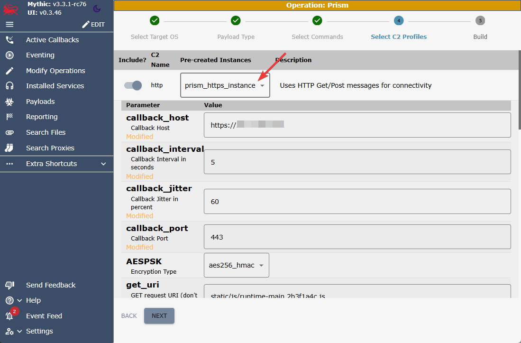Click the Modify Operations pencil icon
521x343 pixels.
click(9, 71)
